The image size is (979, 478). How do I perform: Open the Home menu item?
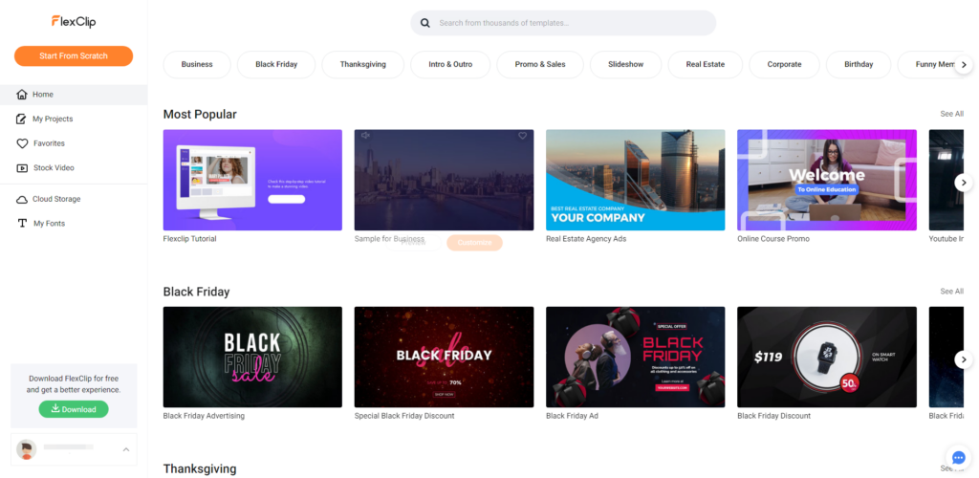74,95
